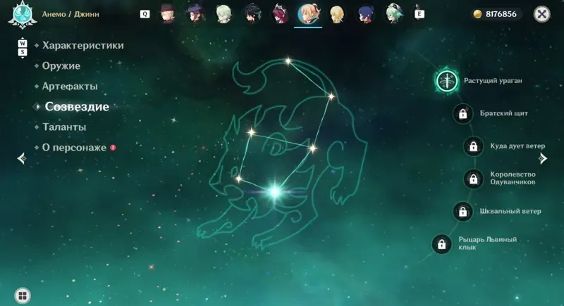Open the О персонаже menu
Viewport: 564px width, 306px height.
tap(74, 148)
